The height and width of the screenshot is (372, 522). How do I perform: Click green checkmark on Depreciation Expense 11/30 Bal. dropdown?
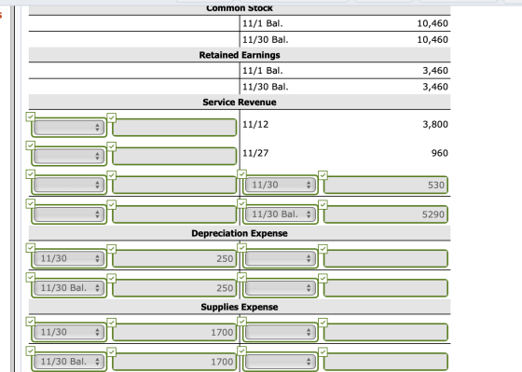(x=30, y=277)
